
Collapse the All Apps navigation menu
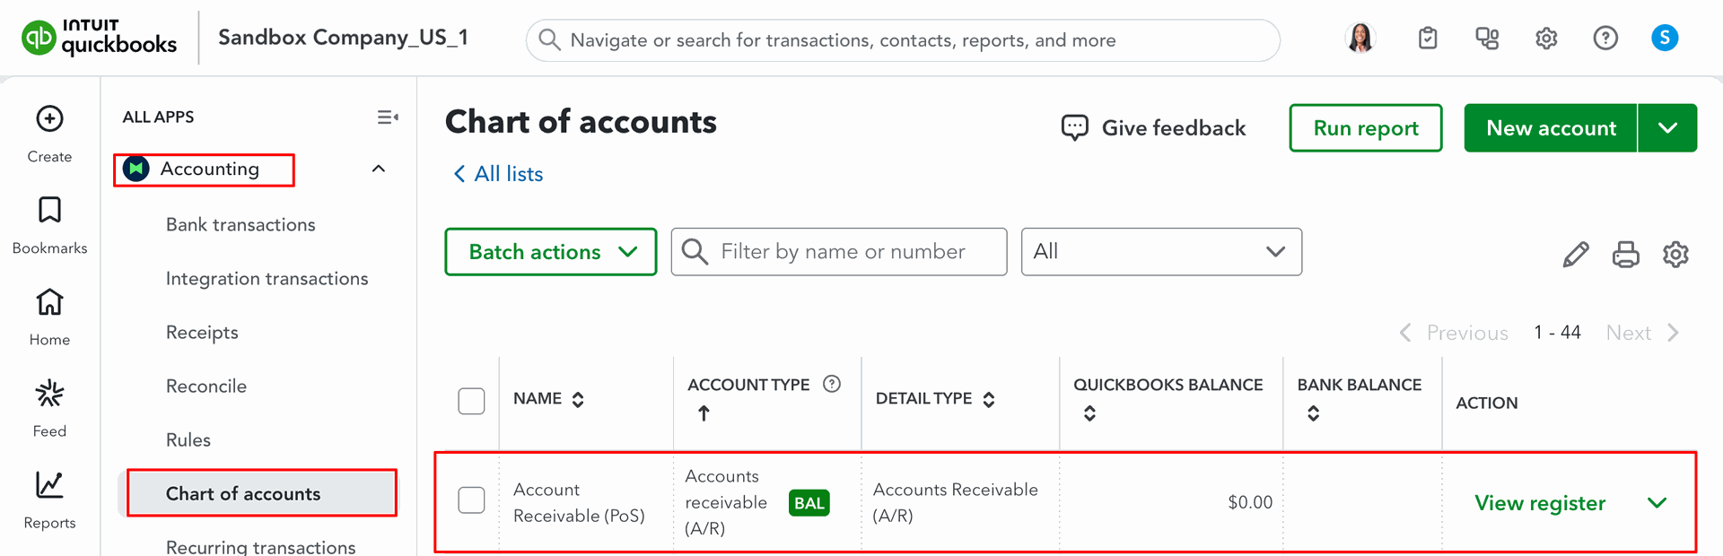388,117
